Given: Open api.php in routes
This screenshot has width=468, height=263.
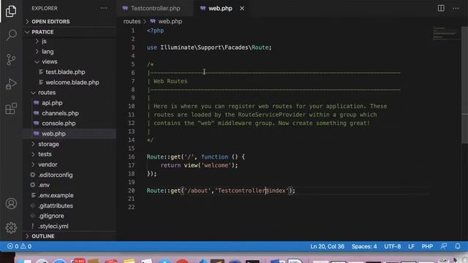Looking at the screenshot, I should tap(52, 103).
